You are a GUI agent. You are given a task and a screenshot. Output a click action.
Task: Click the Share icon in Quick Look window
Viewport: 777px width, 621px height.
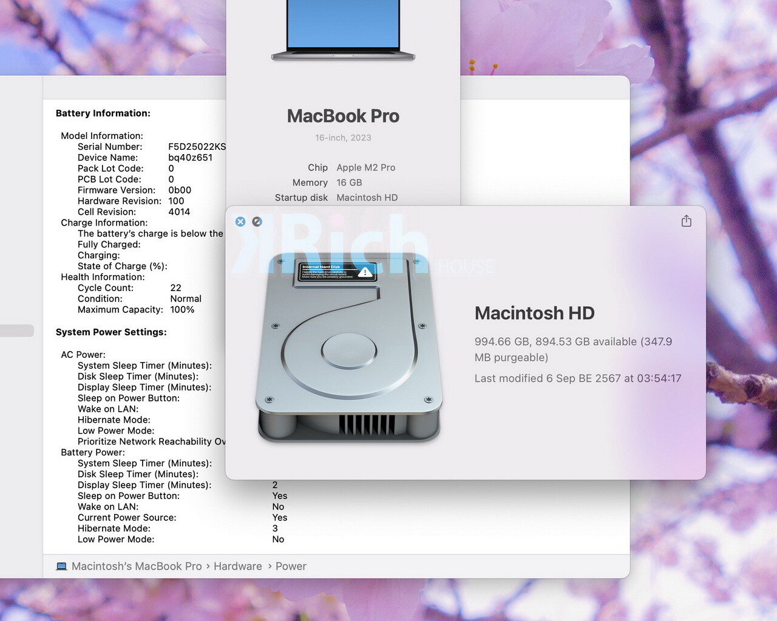click(687, 221)
